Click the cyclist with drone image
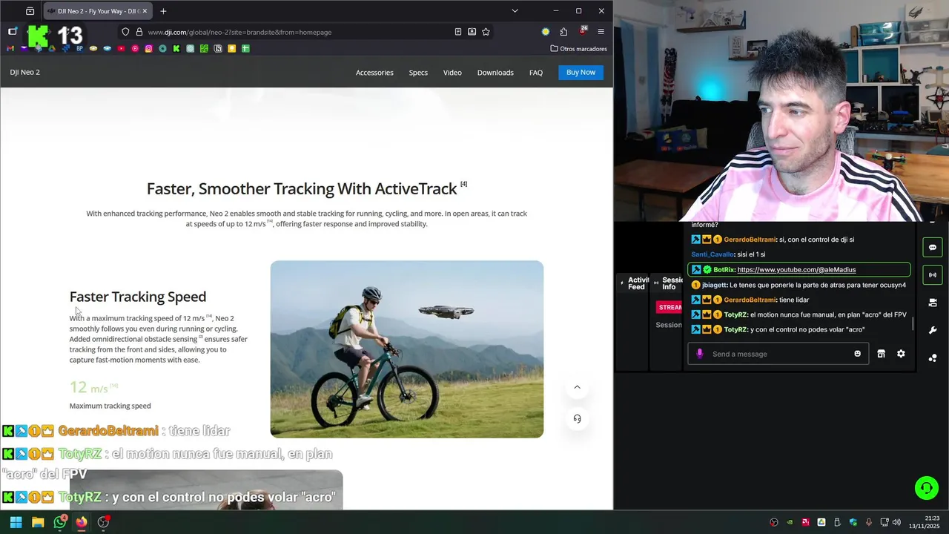Image resolution: width=949 pixels, height=534 pixels. [x=406, y=349]
